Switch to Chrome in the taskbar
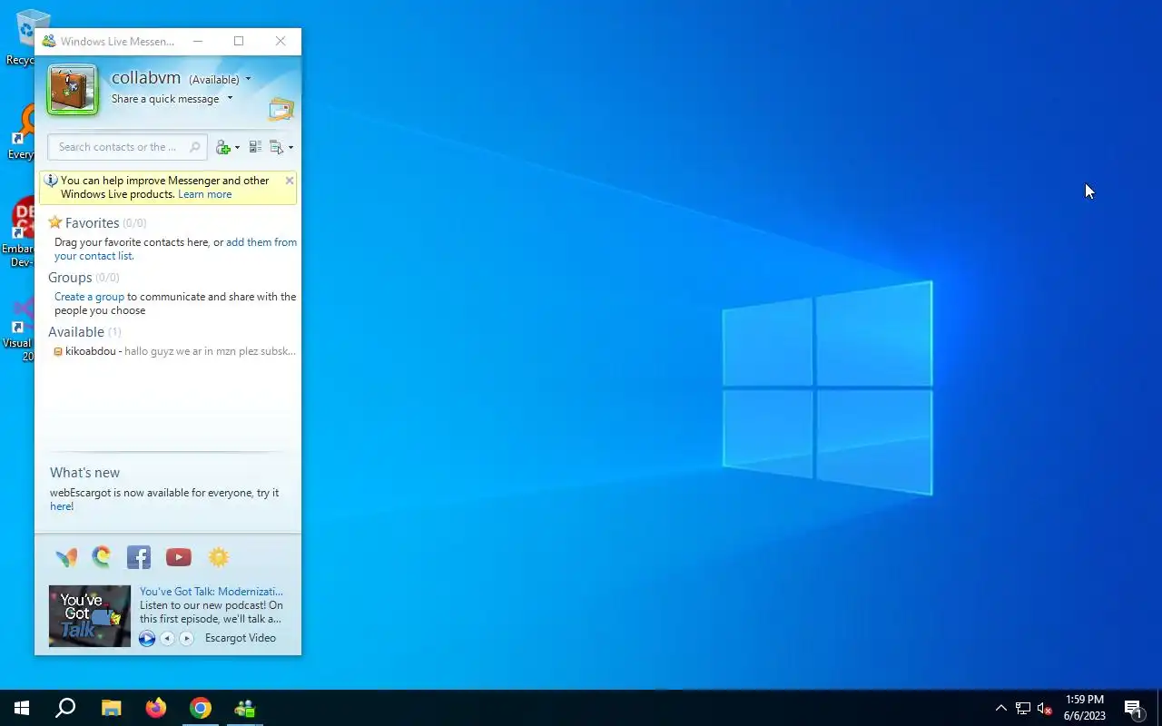 pyautogui.click(x=201, y=708)
